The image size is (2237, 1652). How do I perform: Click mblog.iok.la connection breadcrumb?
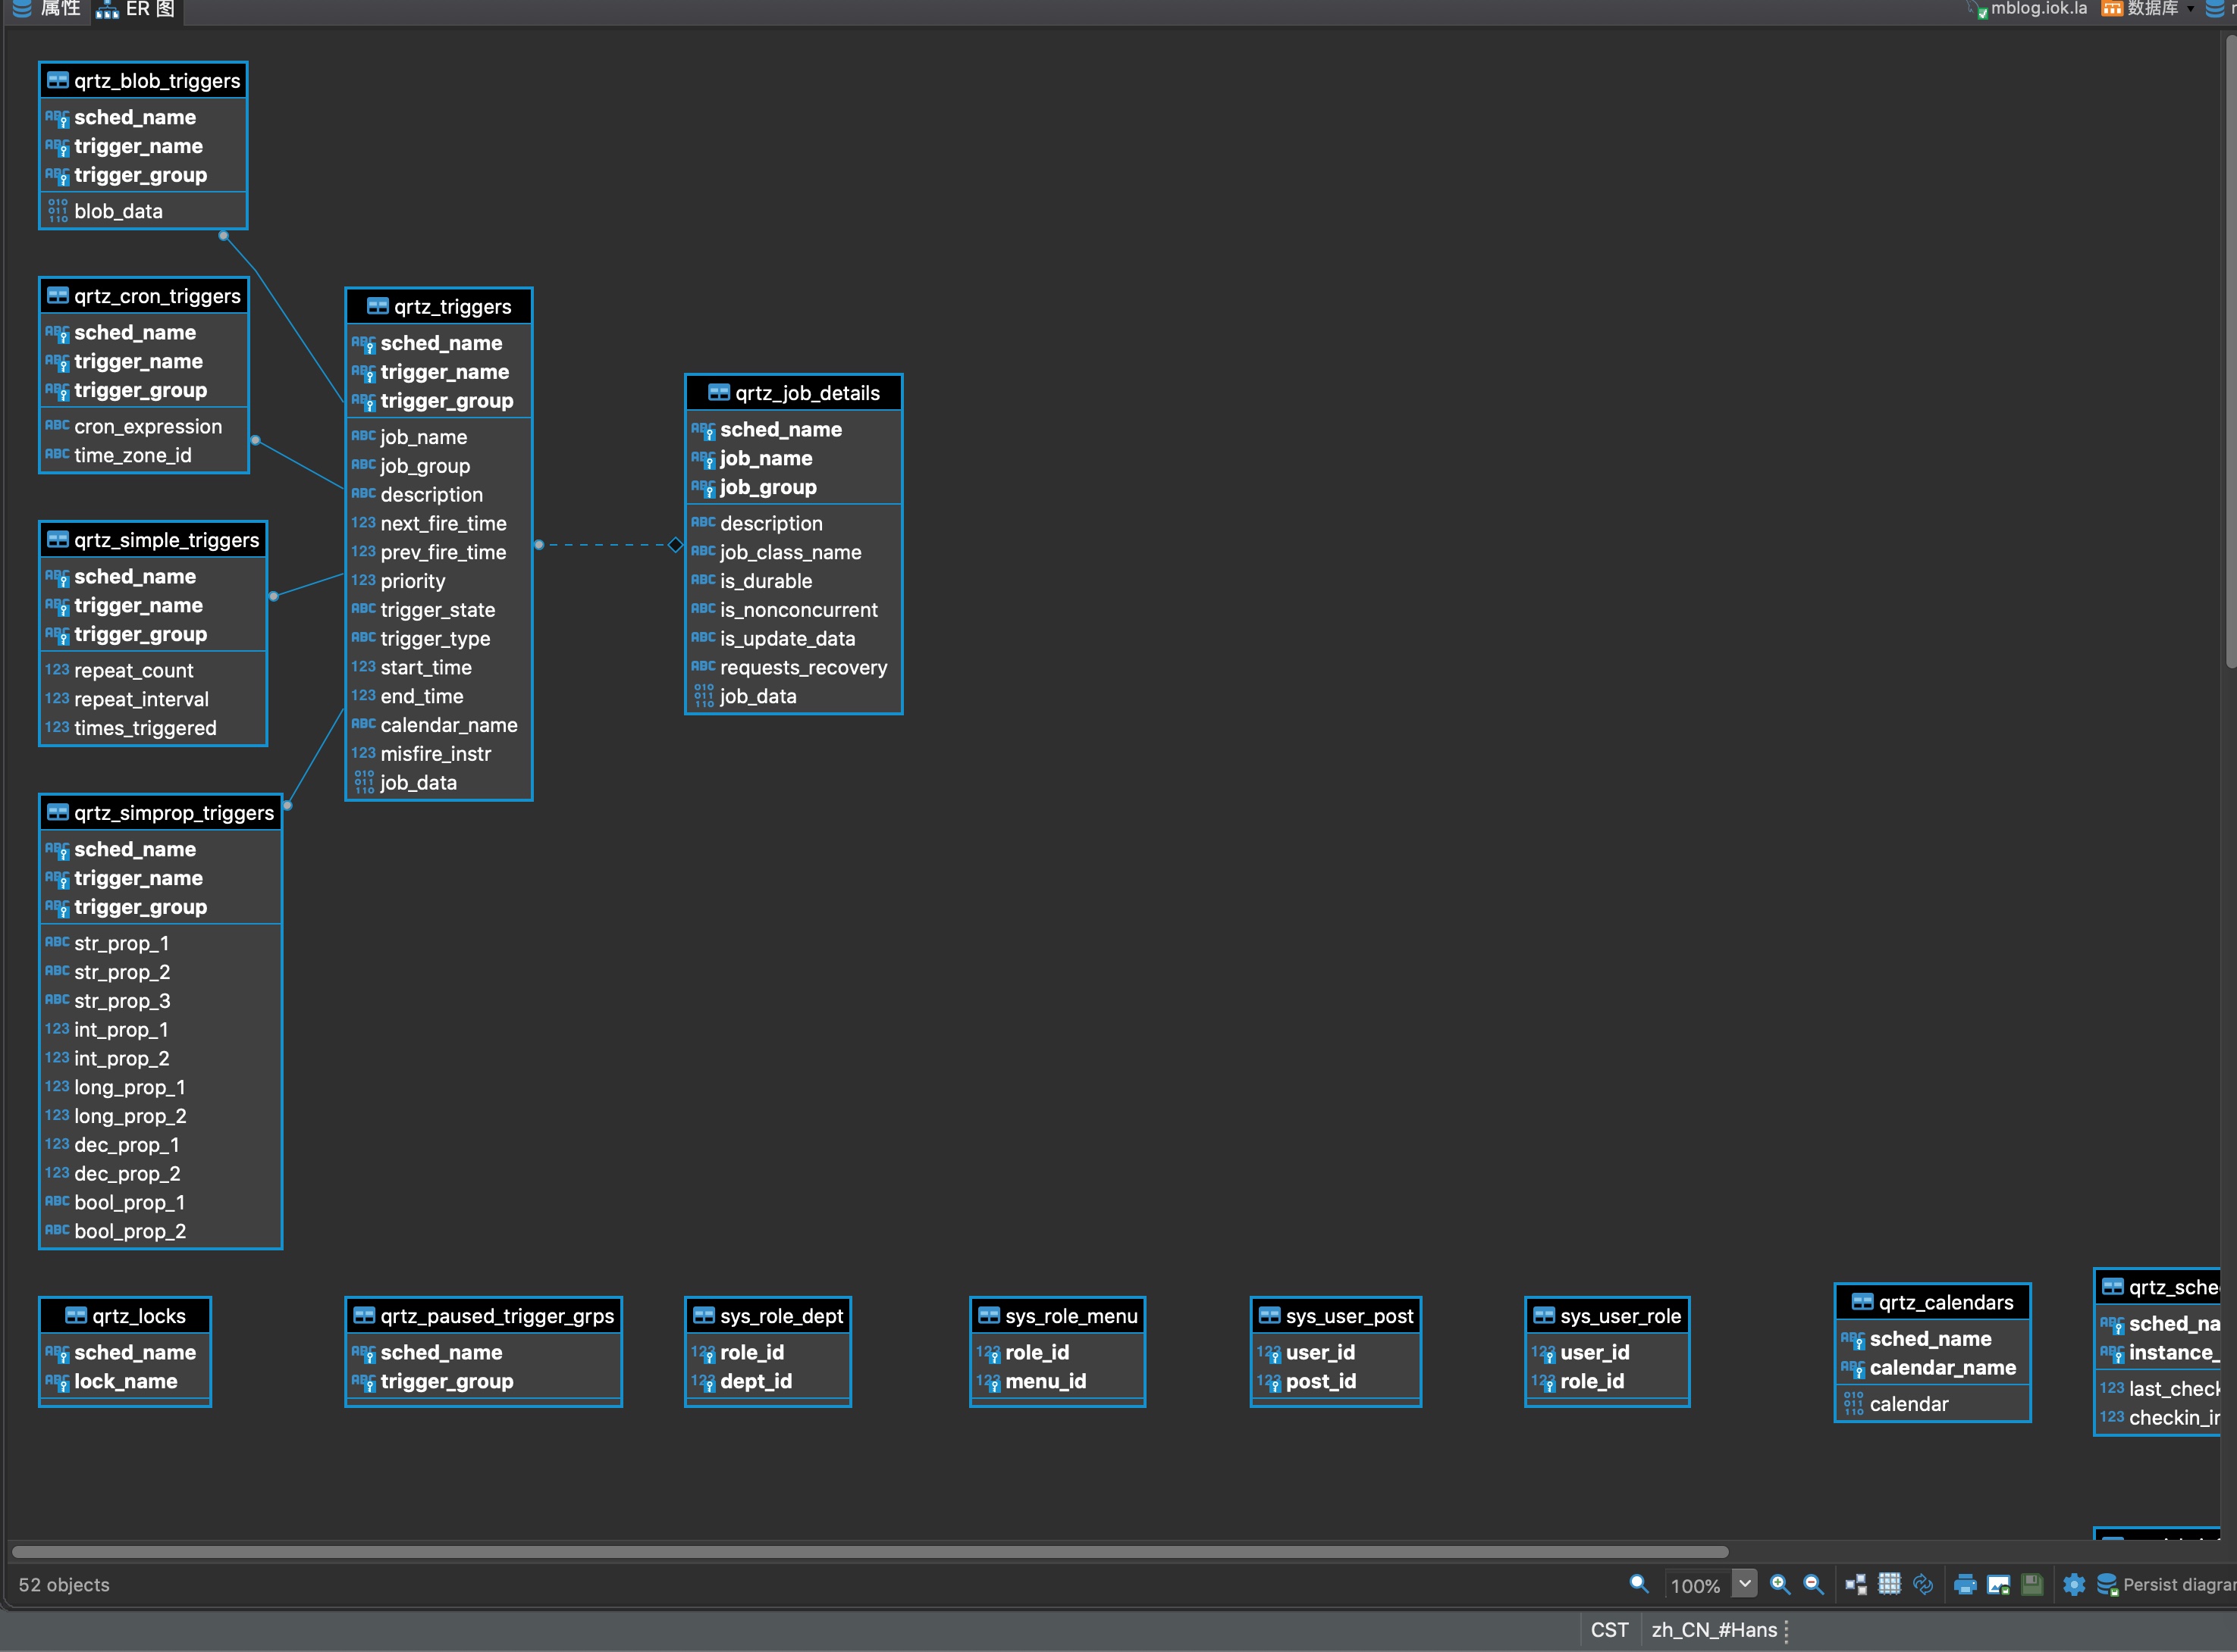coord(2028,9)
